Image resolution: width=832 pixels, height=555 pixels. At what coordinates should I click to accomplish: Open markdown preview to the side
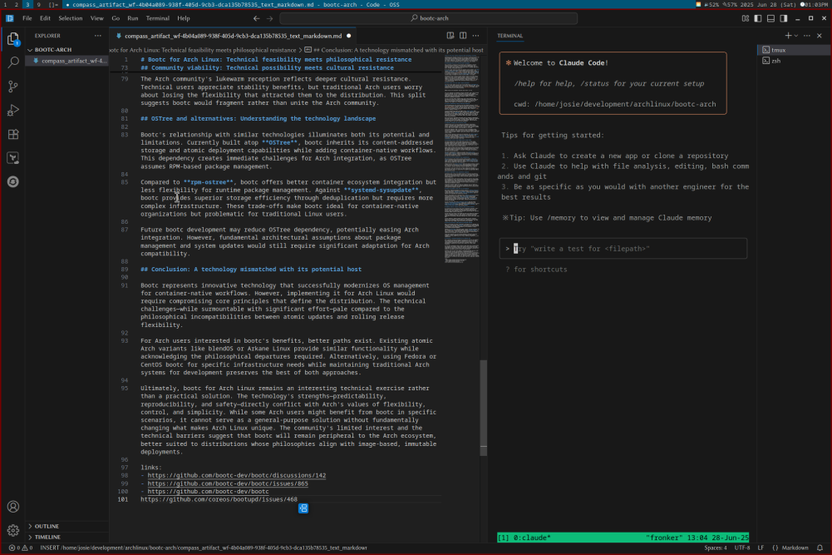(450, 36)
